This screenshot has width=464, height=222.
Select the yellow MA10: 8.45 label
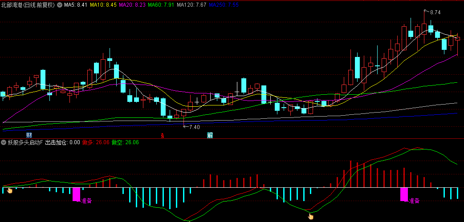tap(103, 5)
